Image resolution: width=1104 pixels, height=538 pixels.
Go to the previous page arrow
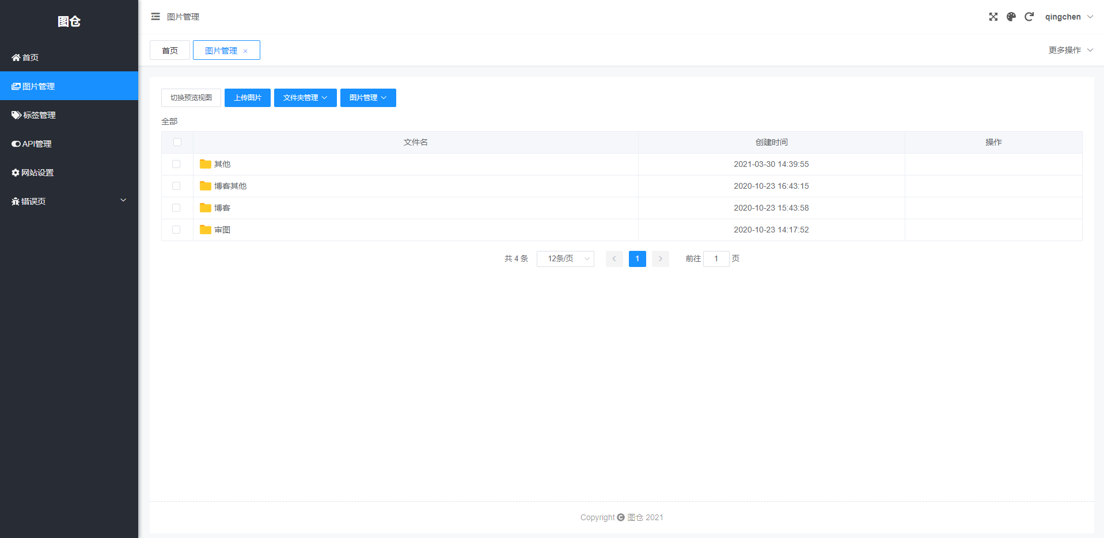(x=614, y=259)
